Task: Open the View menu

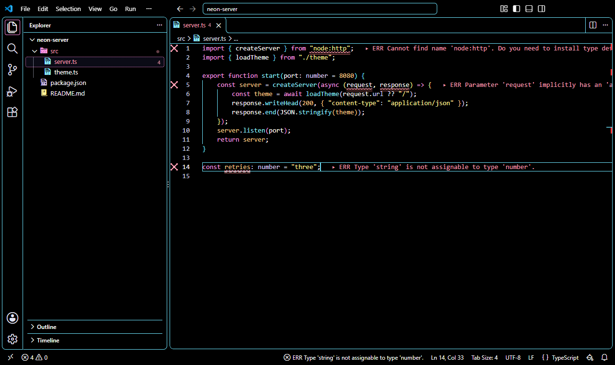Action: click(95, 9)
